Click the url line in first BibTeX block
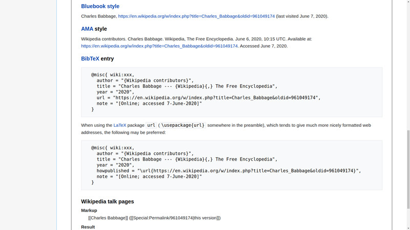 pos(208,98)
